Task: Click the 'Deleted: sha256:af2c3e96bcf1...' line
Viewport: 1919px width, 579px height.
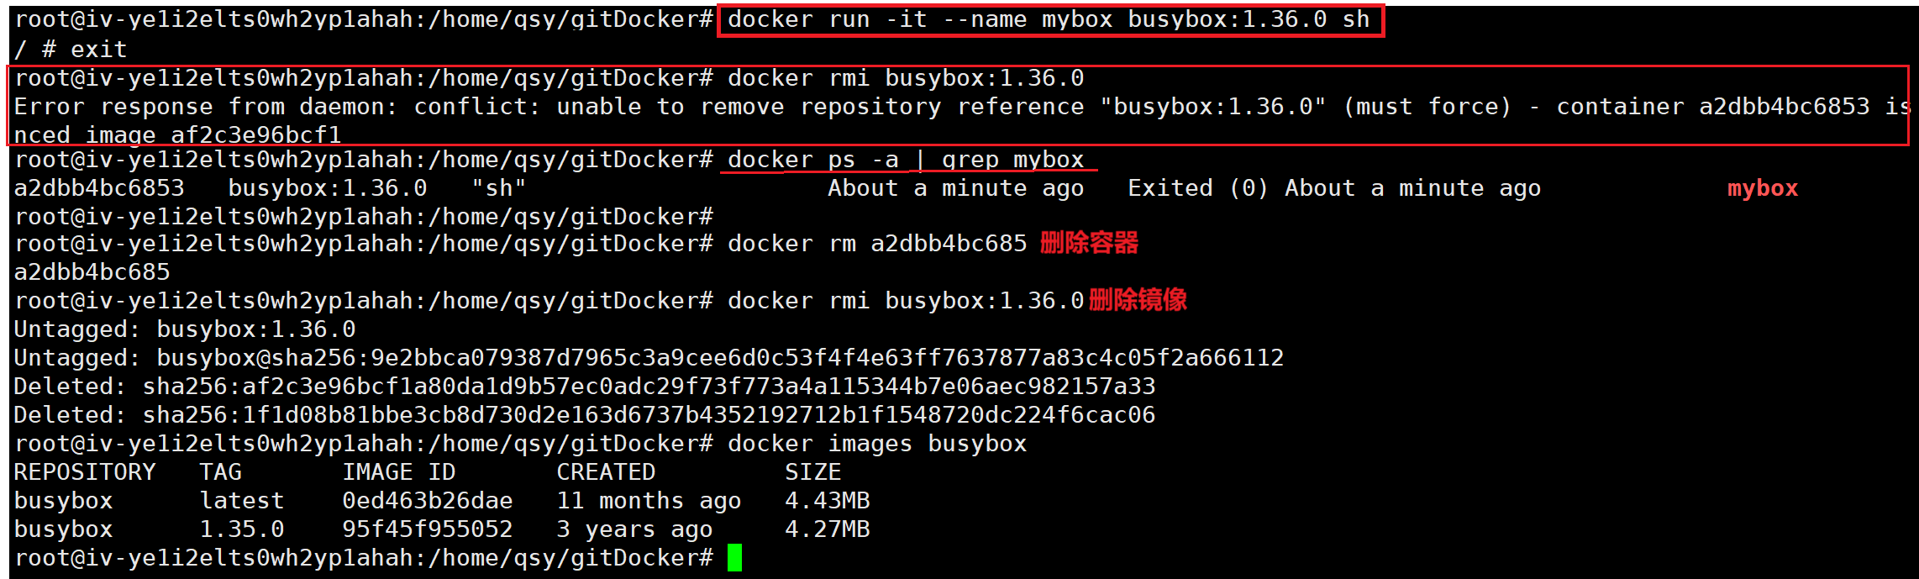Action: pos(585,387)
